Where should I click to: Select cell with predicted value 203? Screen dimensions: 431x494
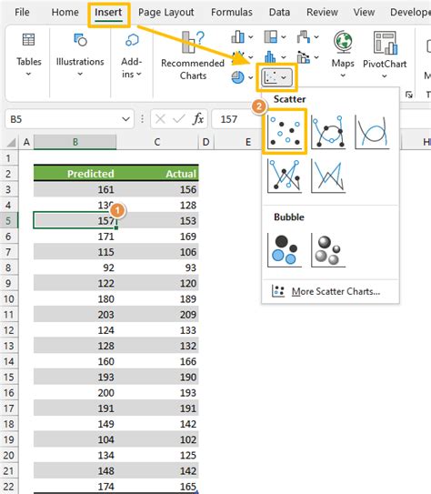[x=75, y=315]
